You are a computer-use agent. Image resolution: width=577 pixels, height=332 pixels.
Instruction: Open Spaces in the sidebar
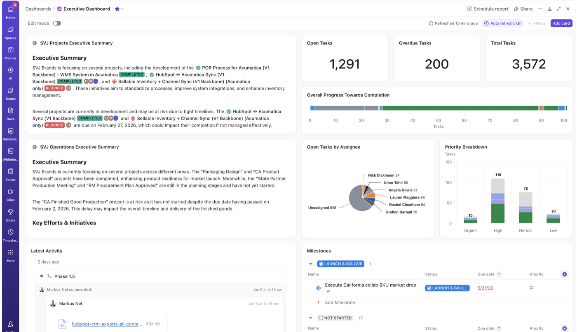[10, 33]
